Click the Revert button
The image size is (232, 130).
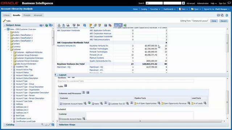tap(224, 21)
